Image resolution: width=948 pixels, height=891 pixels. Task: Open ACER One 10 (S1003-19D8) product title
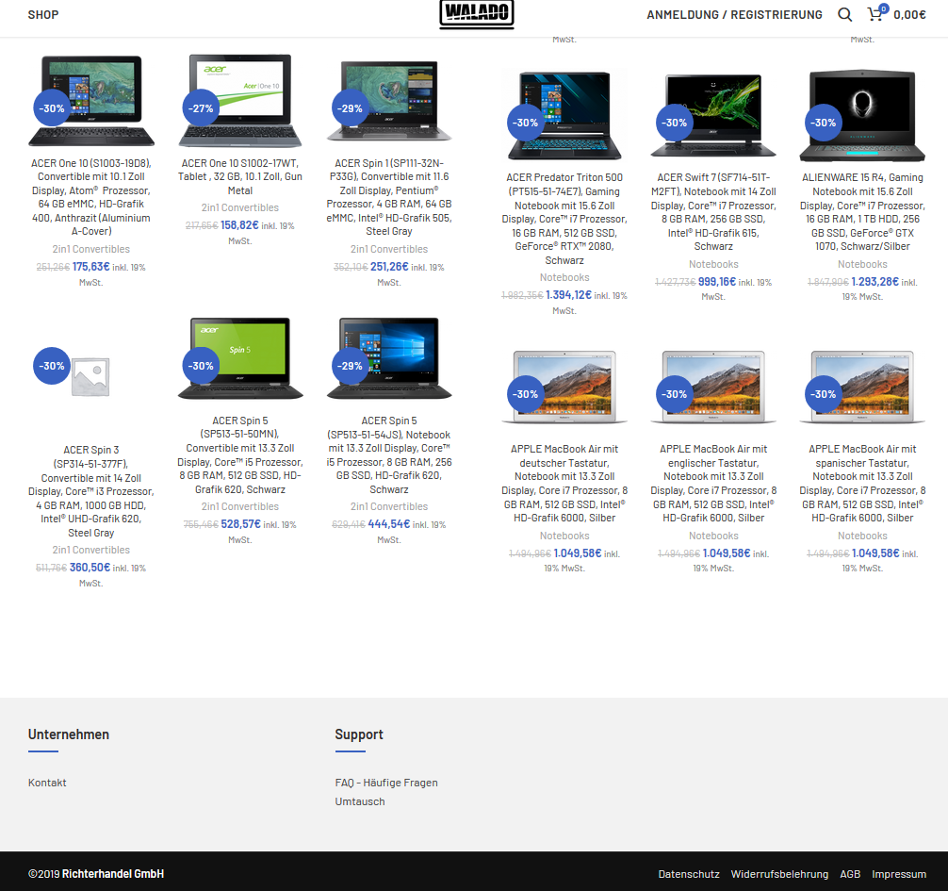tap(91, 197)
